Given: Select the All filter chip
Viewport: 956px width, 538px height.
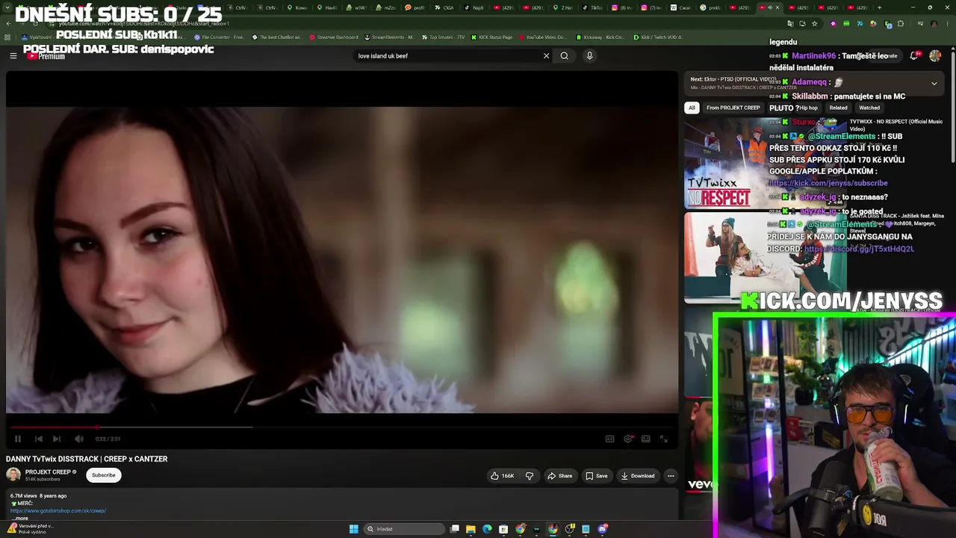Looking at the screenshot, I should click(x=692, y=108).
